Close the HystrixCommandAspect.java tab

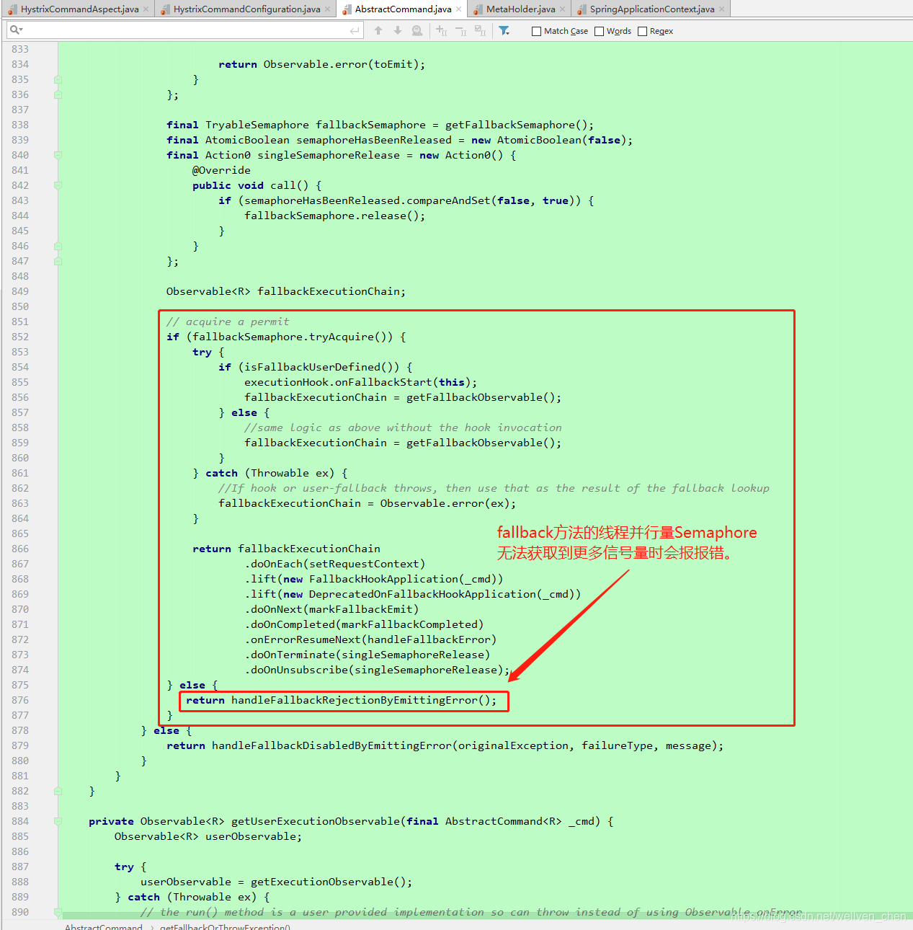pos(146,9)
